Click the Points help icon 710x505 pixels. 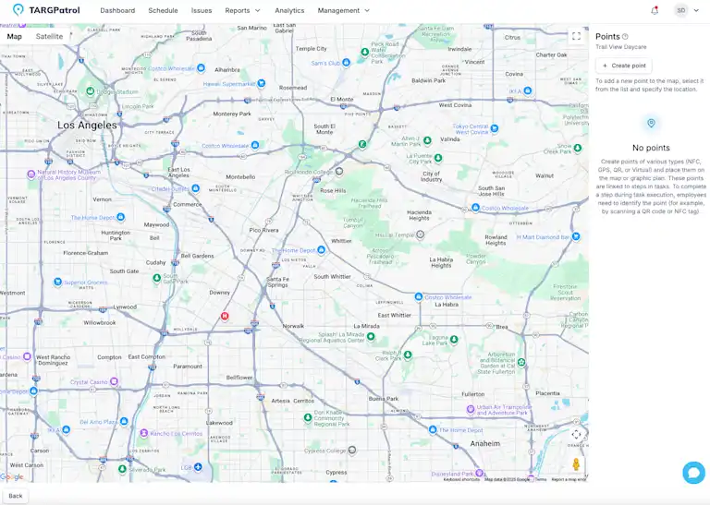(x=625, y=37)
